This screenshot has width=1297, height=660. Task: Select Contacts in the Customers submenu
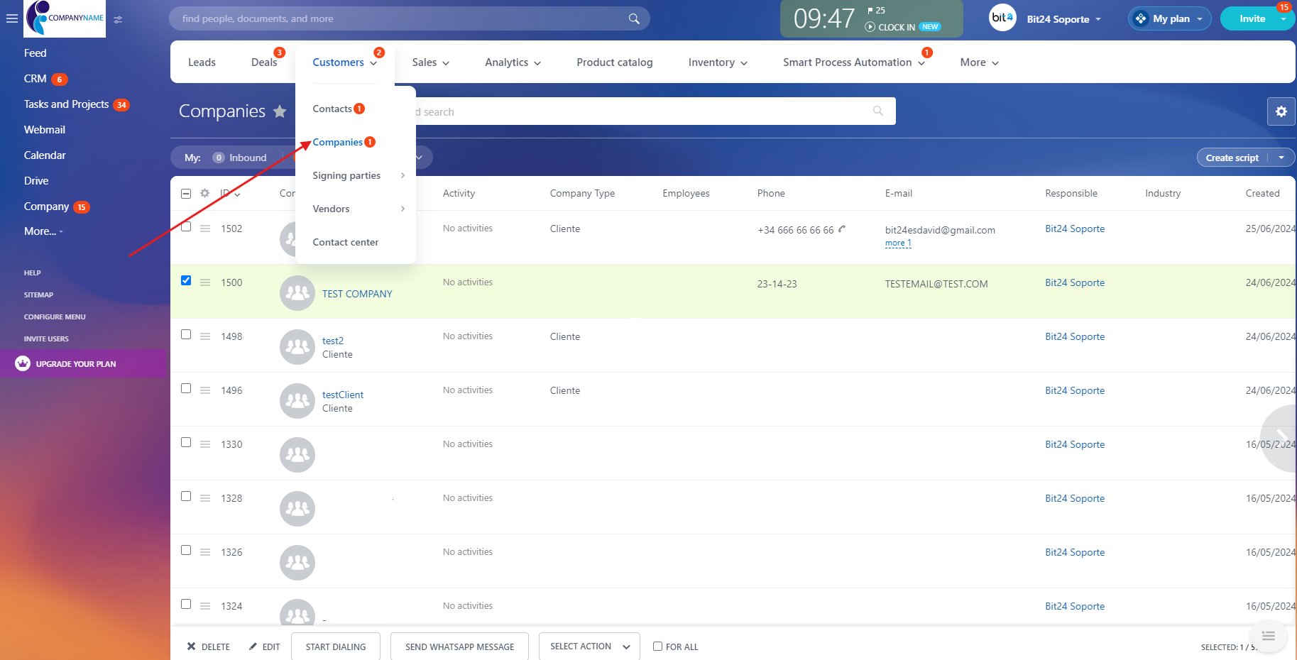pyautogui.click(x=332, y=109)
